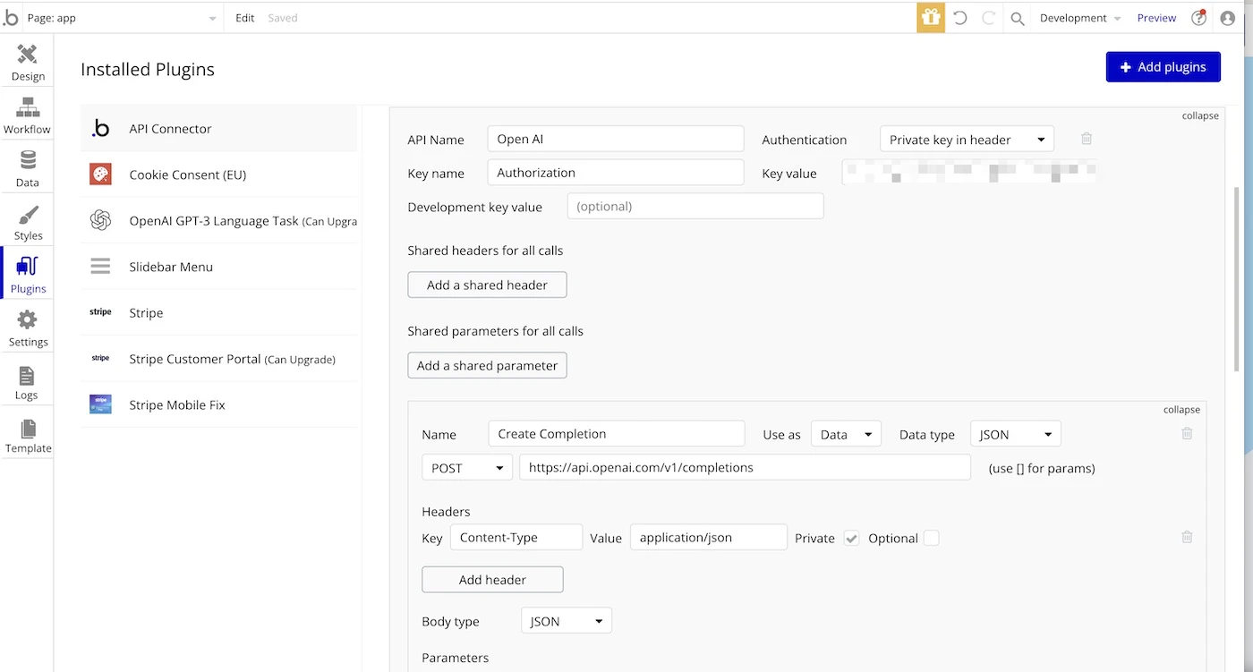This screenshot has width=1253, height=672.
Task: Open the Plugins tab icon
Action: 28,266
